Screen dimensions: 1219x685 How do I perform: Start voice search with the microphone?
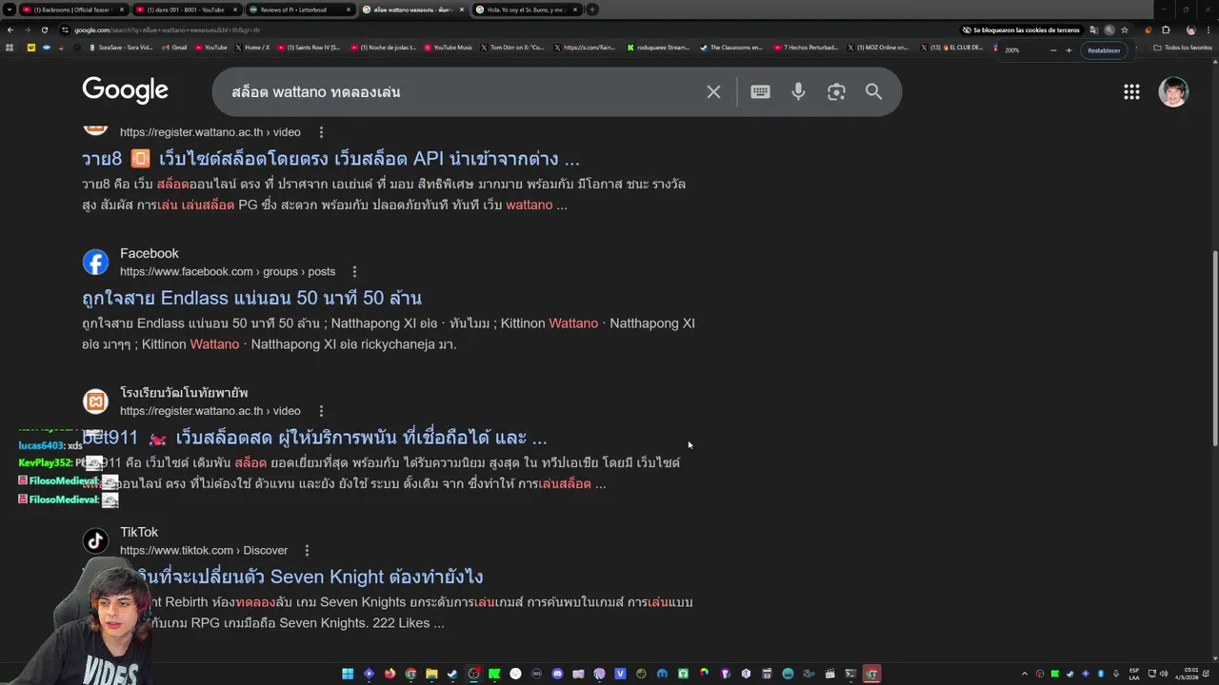tap(798, 91)
